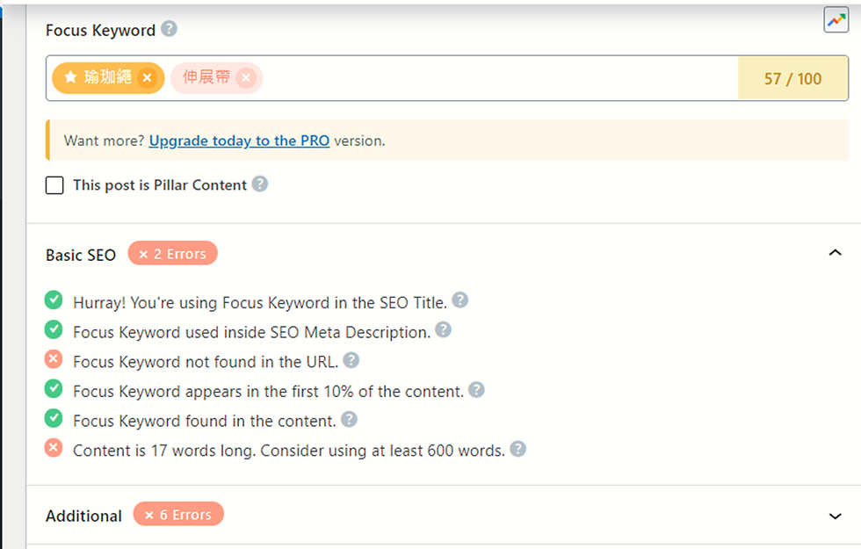This screenshot has width=861, height=549.
Task: Expand the Additional section
Action: pos(836,516)
